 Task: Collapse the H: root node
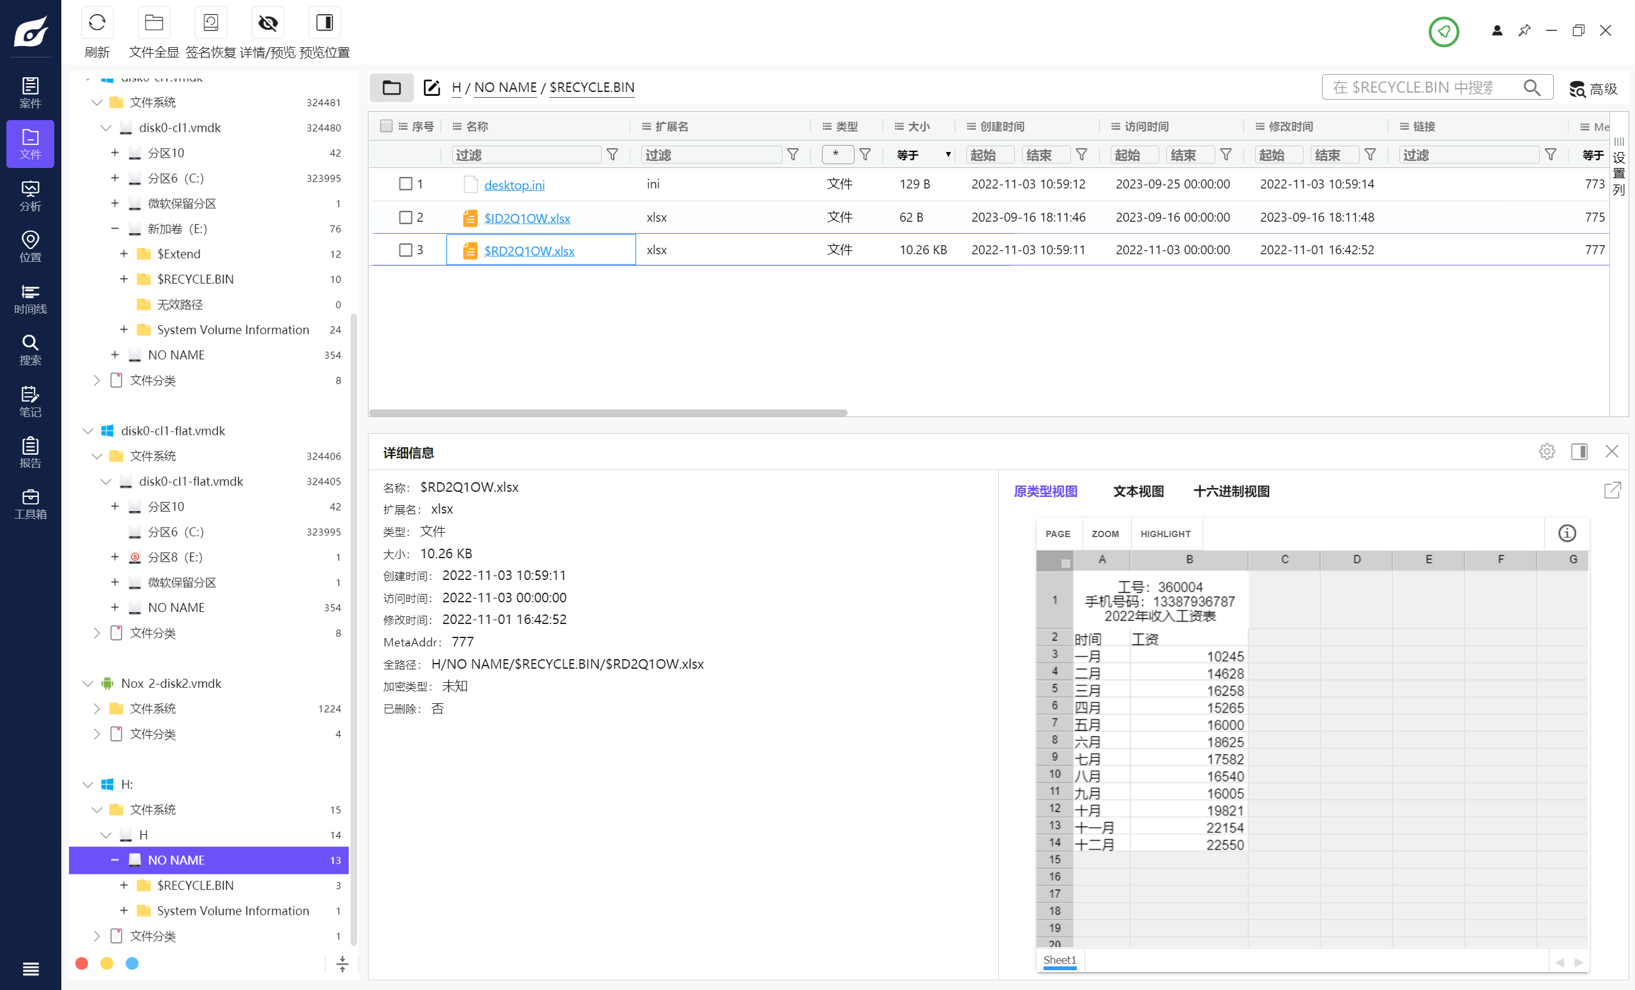pyautogui.click(x=87, y=784)
